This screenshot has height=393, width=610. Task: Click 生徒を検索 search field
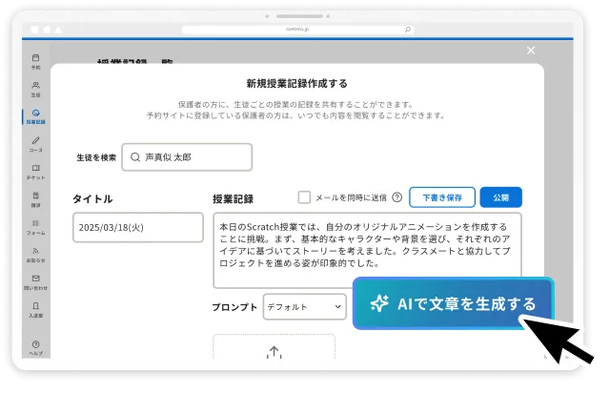pos(187,157)
